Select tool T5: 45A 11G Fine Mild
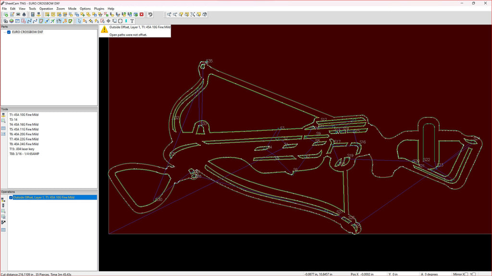This screenshot has height=276, width=492. 24,129
